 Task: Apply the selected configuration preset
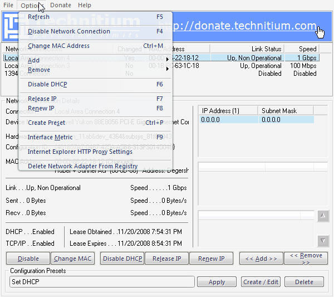tap(217, 282)
